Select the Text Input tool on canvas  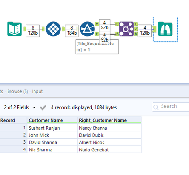pyautogui.click(x=15, y=29)
